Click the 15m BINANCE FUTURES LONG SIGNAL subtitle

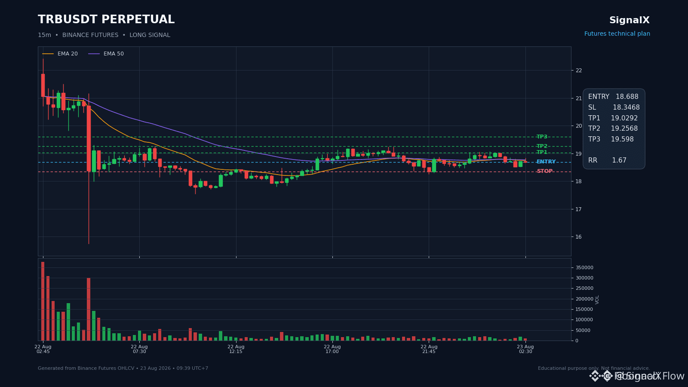[x=104, y=35]
